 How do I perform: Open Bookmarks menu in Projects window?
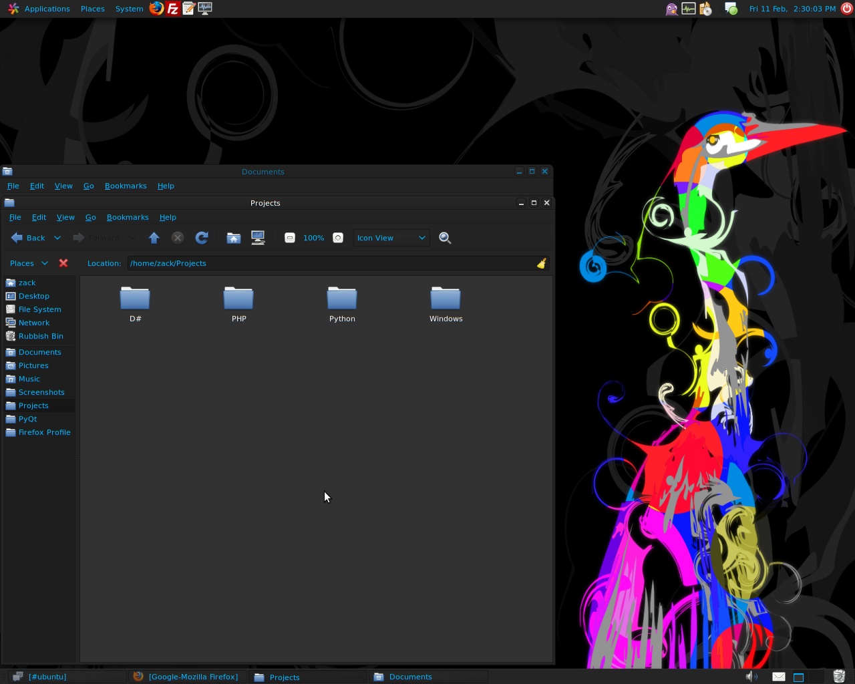(128, 217)
